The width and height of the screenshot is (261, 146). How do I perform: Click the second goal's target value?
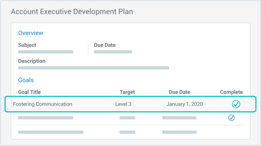(127, 118)
